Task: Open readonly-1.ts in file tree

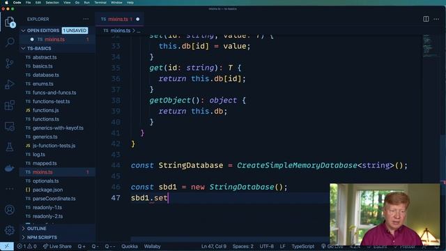Action: [x=47, y=207]
